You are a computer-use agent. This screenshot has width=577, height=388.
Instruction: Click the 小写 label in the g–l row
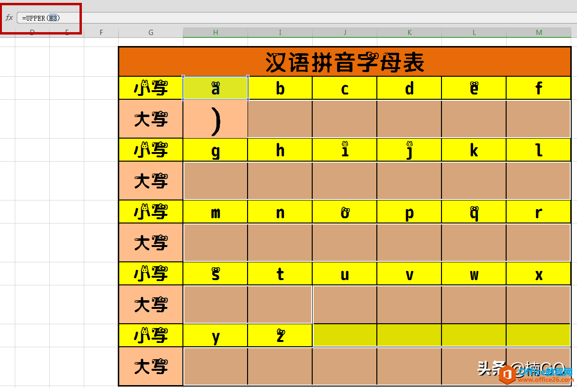click(x=151, y=150)
